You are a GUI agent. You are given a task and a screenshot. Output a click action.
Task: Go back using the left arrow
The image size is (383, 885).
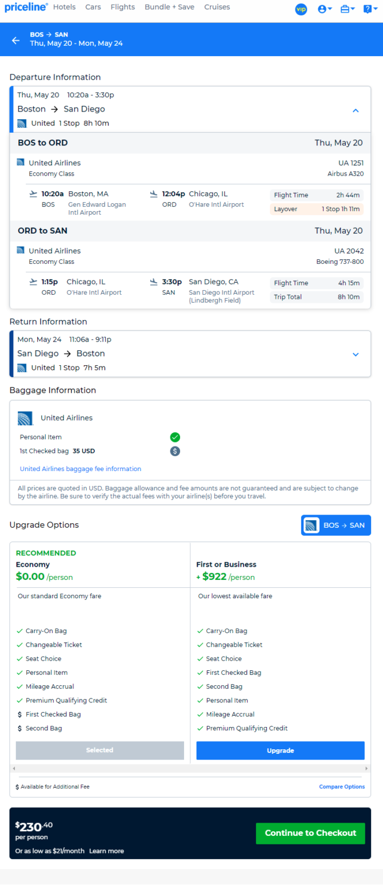pyautogui.click(x=15, y=40)
